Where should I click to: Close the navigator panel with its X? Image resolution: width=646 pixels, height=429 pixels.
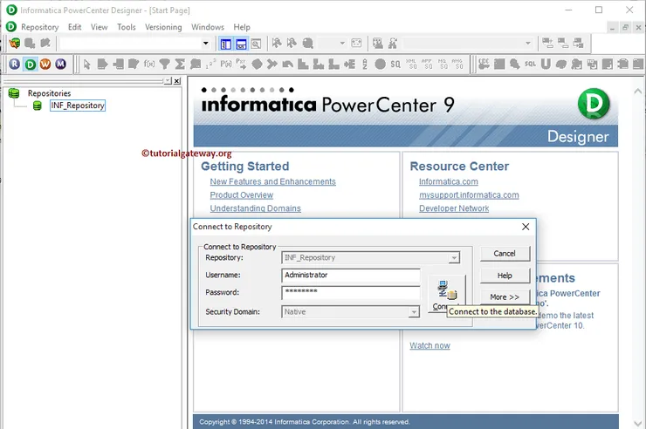[x=176, y=81]
